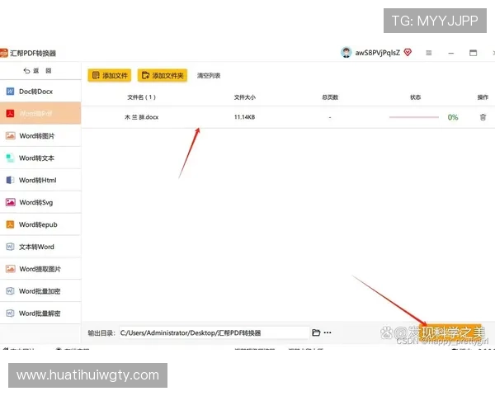Click the username awS8PVjPqIsZ

pos(378,53)
